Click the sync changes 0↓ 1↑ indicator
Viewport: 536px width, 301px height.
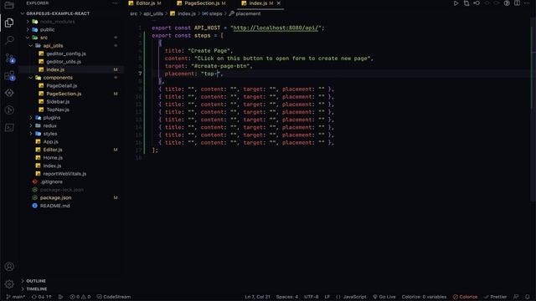point(41,297)
